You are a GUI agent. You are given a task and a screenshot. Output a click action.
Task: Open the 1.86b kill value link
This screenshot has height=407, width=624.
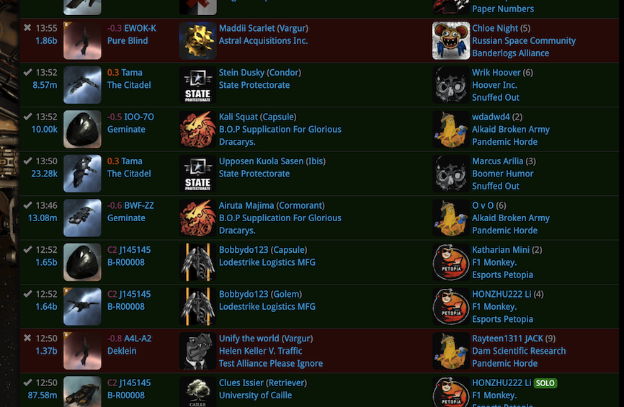point(46,40)
